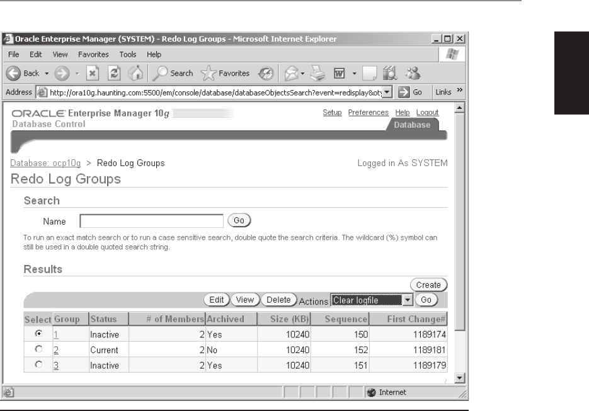Click the Research books icon
The height and width of the screenshot is (411, 589).
pyautogui.click(x=390, y=73)
